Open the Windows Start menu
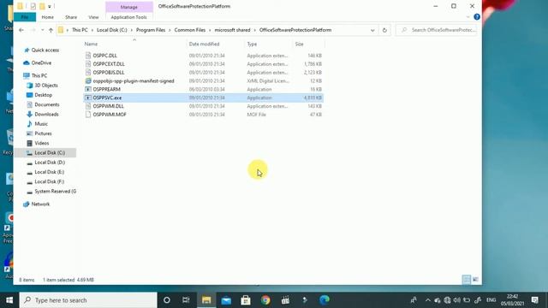 tap(9, 300)
